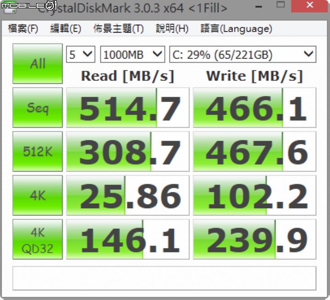Select the 512K read result 308.7

(x=128, y=151)
